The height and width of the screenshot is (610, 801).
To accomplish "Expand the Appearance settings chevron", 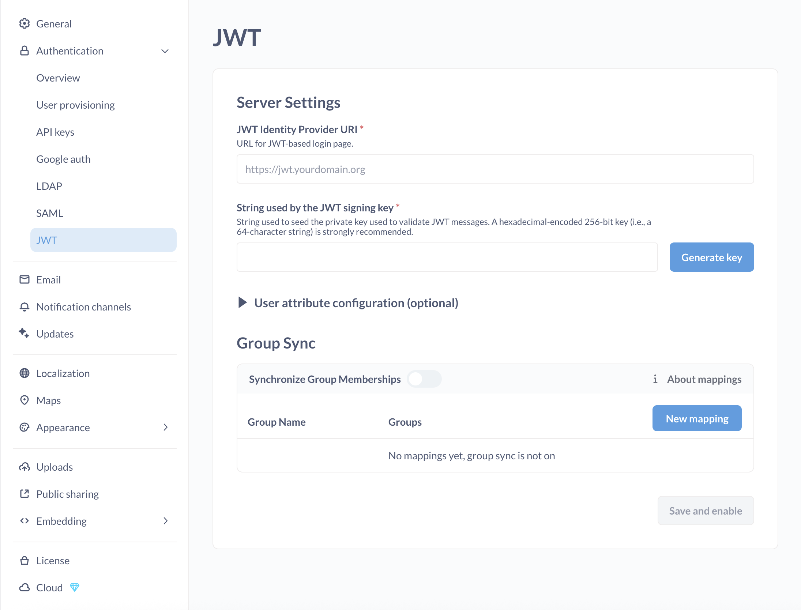I will pyautogui.click(x=165, y=427).
